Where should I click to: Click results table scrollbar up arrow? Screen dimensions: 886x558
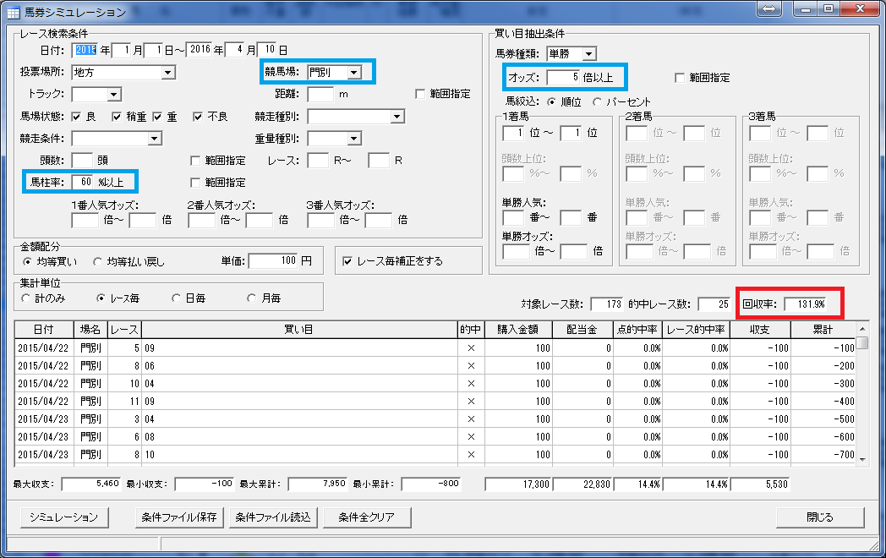click(x=862, y=329)
